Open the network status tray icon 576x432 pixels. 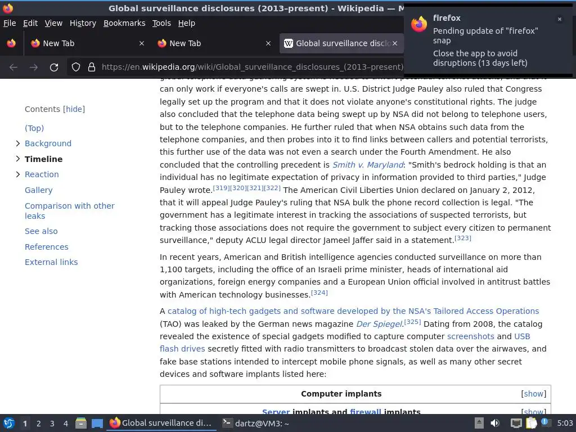pyautogui.click(x=516, y=424)
